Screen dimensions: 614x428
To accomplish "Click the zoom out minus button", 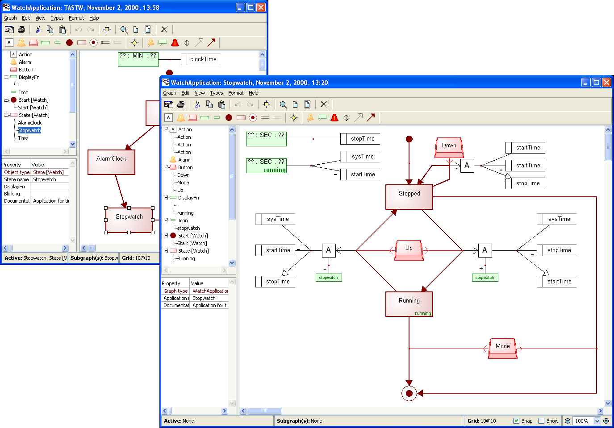I will coord(568,421).
